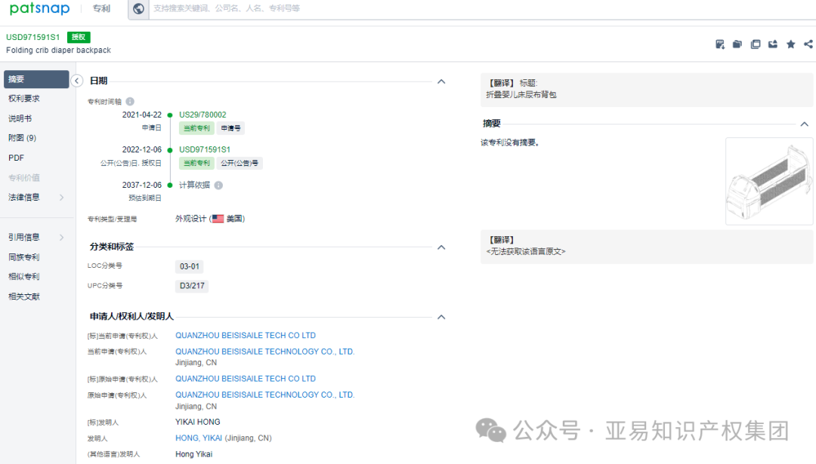Open the 同族专利 sidebar item
Viewport: 816px width, 464px height.
click(x=24, y=257)
